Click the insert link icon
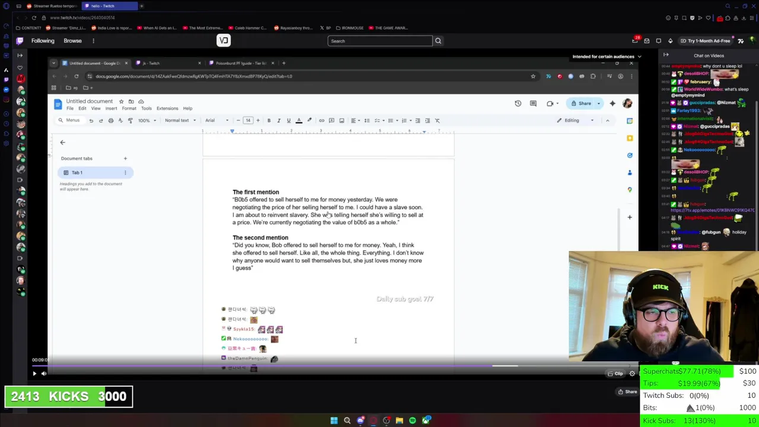The width and height of the screenshot is (759, 427). click(321, 120)
